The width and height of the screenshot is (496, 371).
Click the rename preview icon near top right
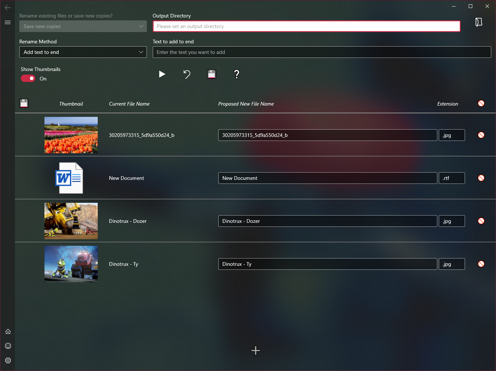pyautogui.click(x=479, y=22)
